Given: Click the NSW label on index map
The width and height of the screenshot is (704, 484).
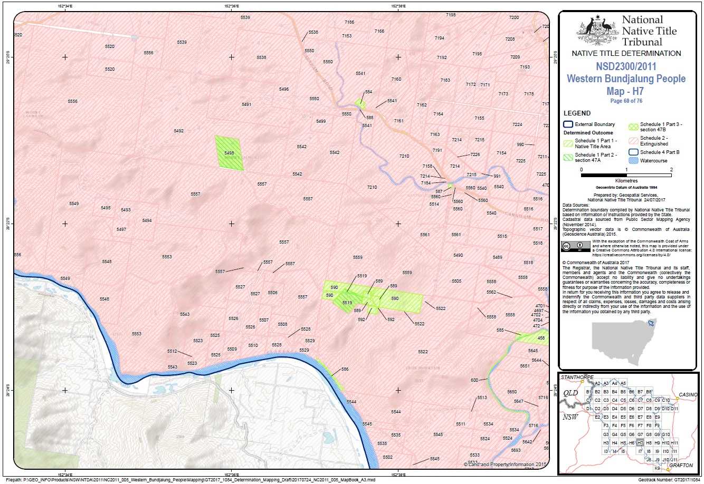Looking at the screenshot, I should (570, 417).
